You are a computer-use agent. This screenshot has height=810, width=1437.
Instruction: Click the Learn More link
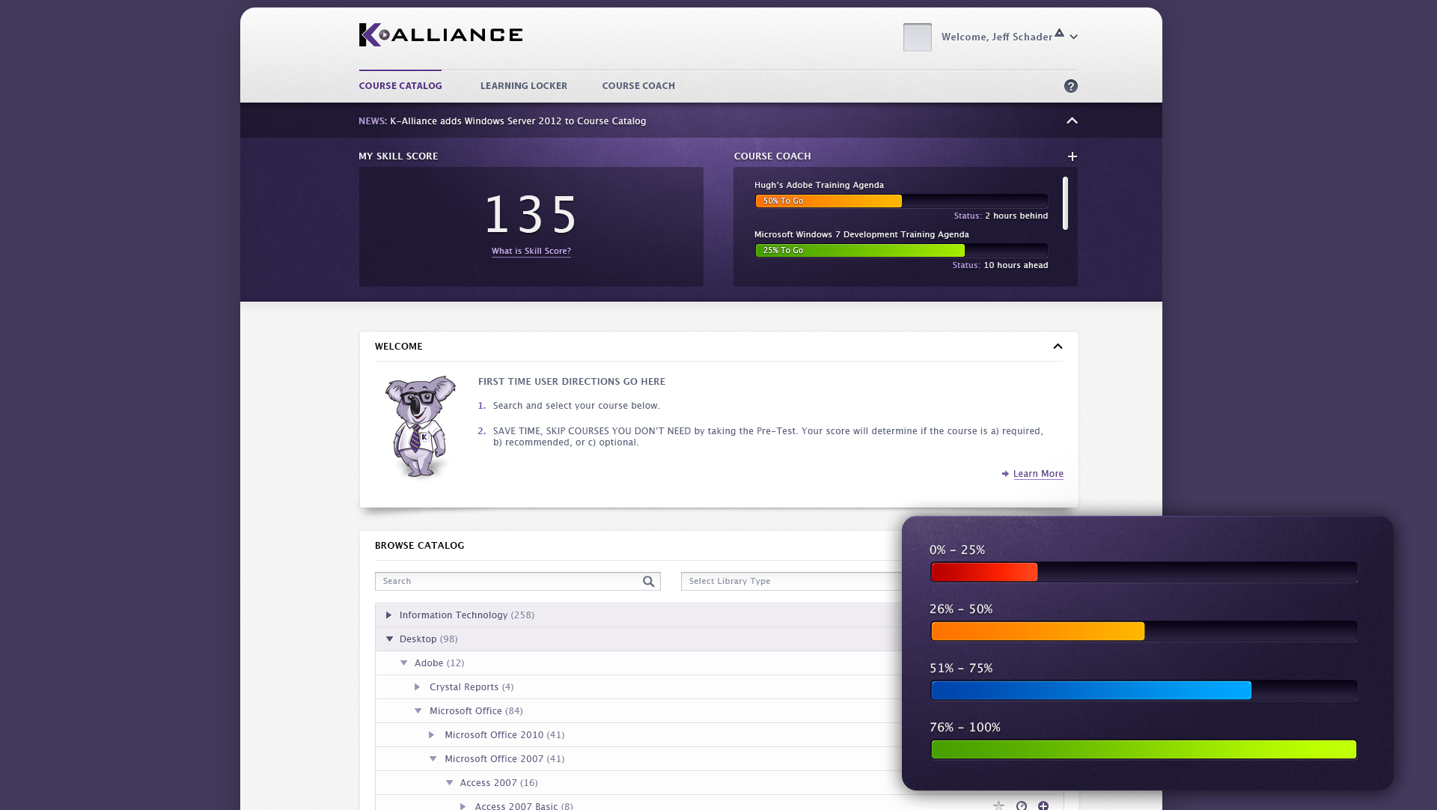(1038, 474)
